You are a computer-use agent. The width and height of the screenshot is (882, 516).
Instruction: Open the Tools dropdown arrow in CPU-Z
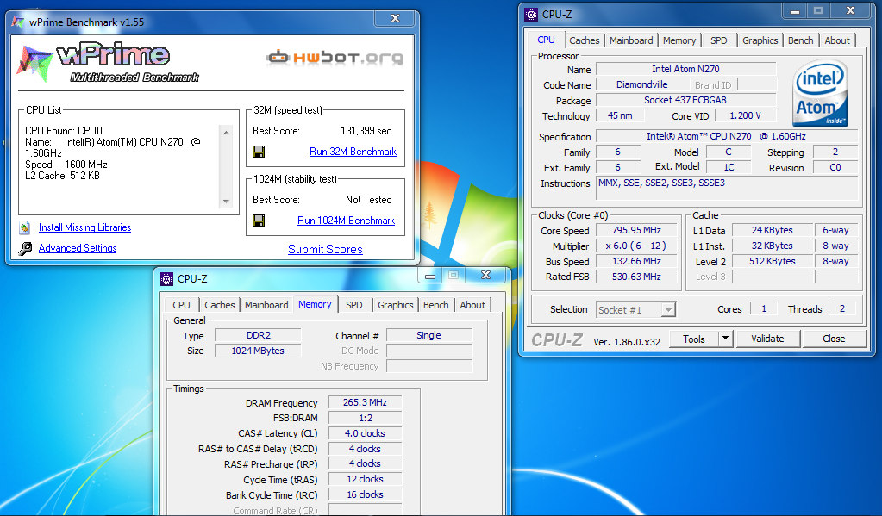[725, 339]
